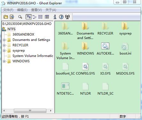
Task: Open the 文件(F) menu
Action: (8, 10)
